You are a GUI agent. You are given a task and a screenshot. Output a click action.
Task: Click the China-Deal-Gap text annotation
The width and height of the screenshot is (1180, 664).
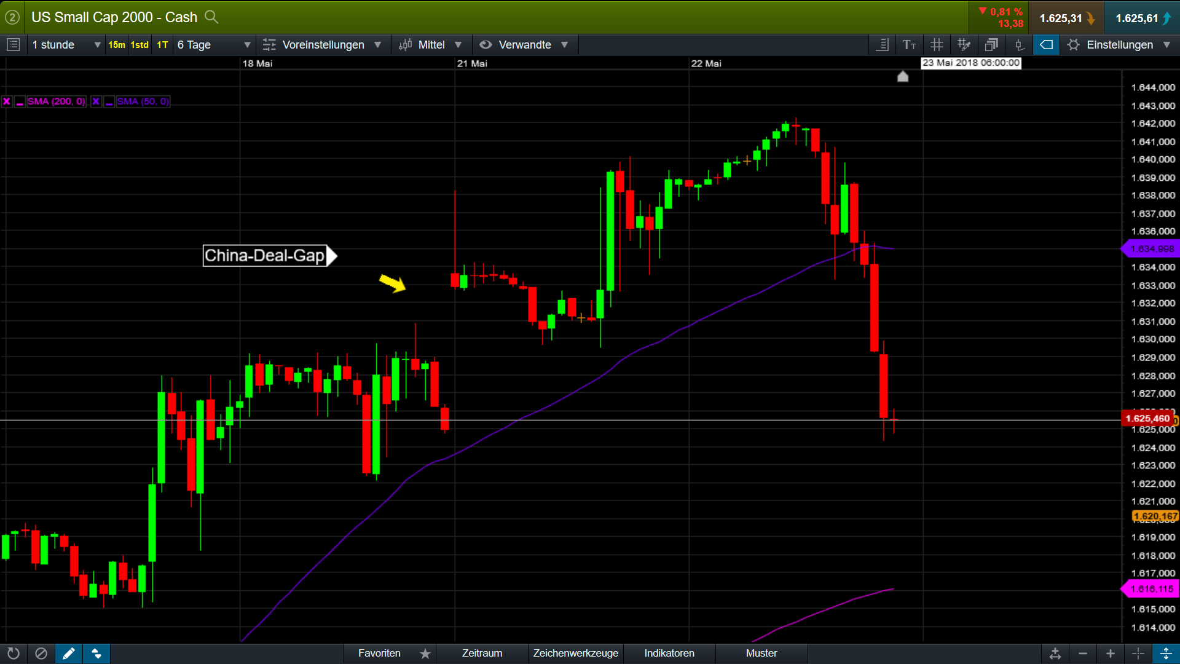pos(265,256)
